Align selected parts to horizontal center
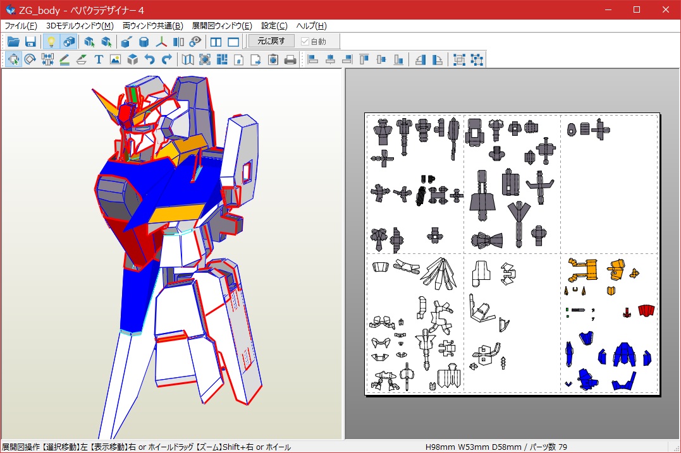The width and height of the screenshot is (681, 453). point(330,59)
